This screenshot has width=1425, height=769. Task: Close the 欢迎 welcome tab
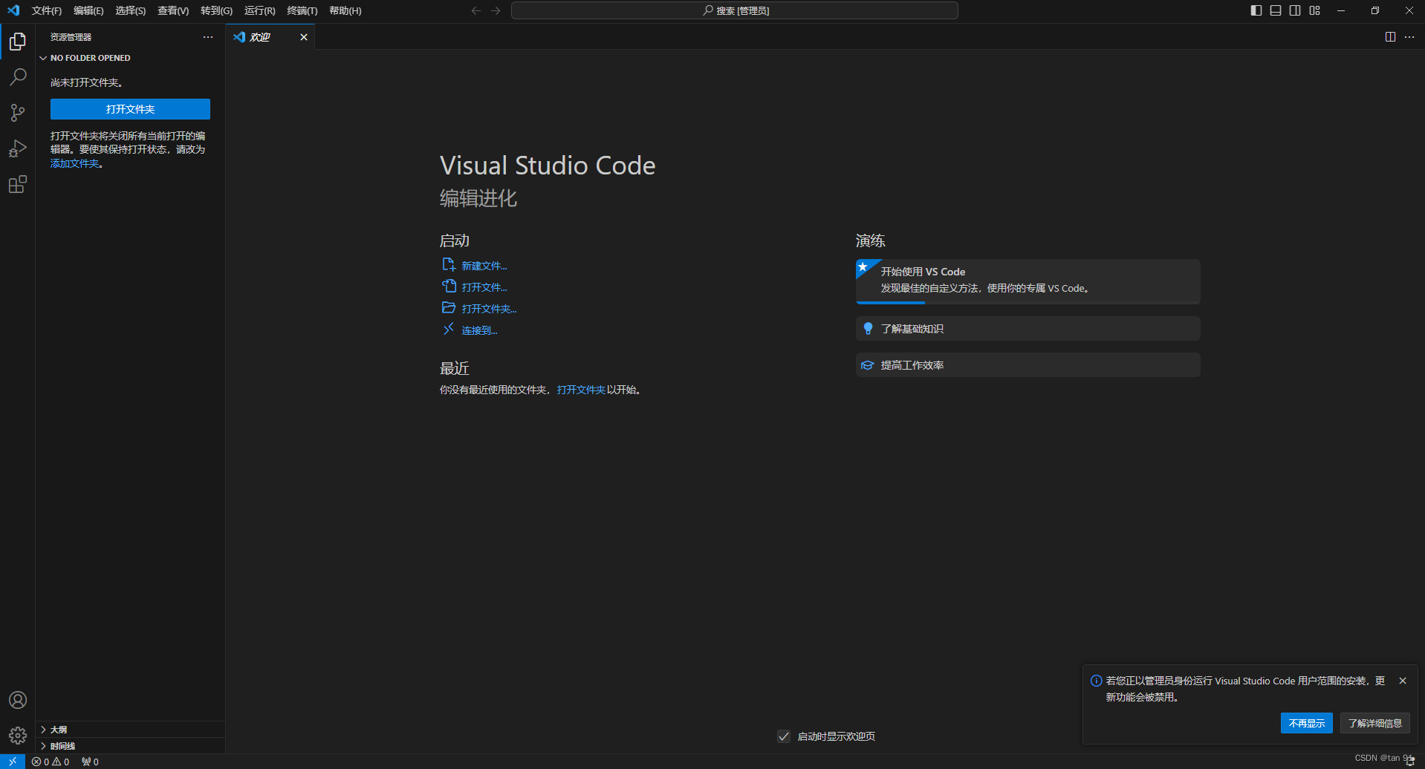click(304, 37)
